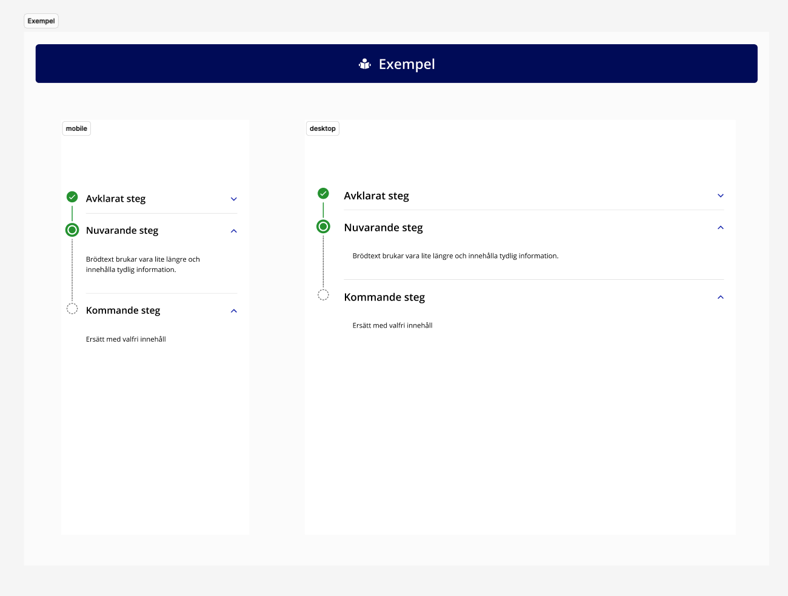Expand Avklarat steg in mobile frame

click(x=234, y=199)
